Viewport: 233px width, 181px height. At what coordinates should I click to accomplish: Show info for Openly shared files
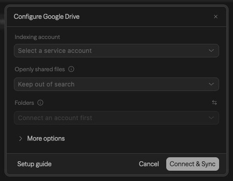(x=71, y=69)
